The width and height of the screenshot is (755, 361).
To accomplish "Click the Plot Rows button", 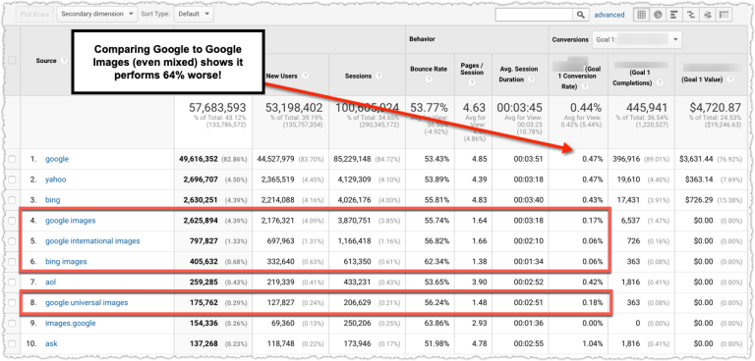I will click(34, 14).
